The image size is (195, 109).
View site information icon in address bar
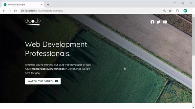click(x=23, y=11)
